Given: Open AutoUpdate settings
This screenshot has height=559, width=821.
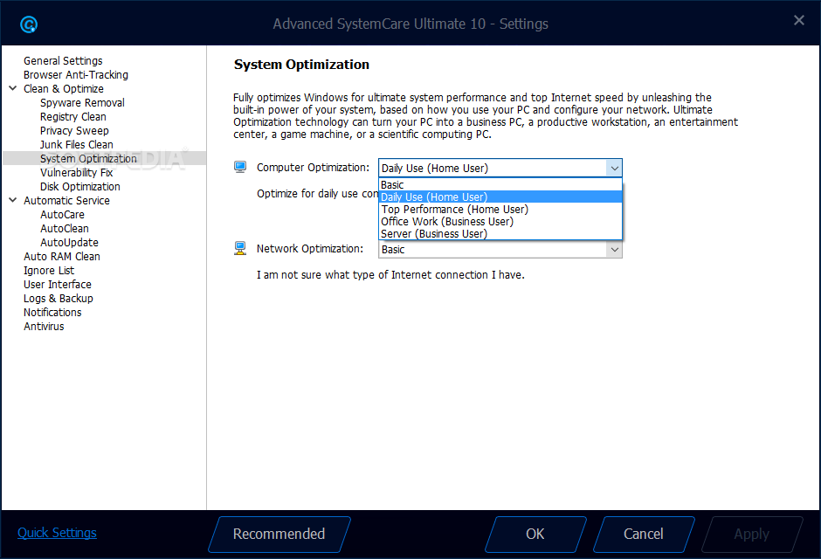Looking at the screenshot, I should point(69,242).
